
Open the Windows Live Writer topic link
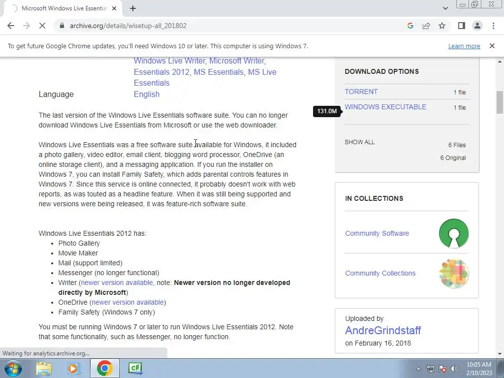point(169,61)
